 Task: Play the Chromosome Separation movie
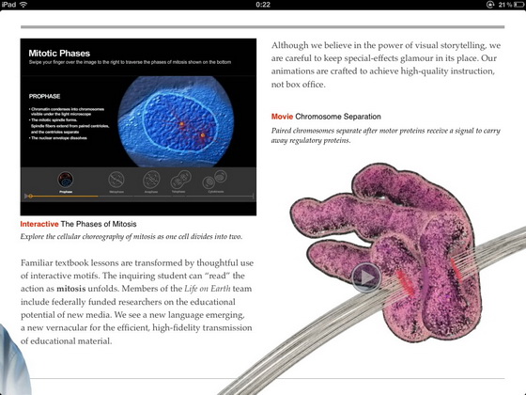click(x=366, y=277)
